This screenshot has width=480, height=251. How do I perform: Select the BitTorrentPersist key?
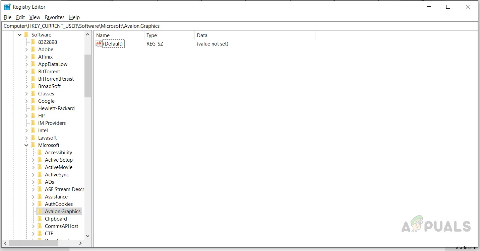pos(56,79)
